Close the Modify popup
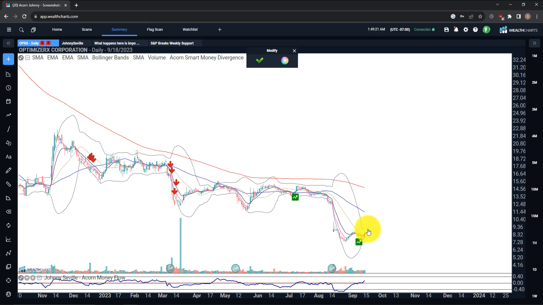Image resolution: width=543 pixels, height=305 pixels. click(x=294, y=51)
